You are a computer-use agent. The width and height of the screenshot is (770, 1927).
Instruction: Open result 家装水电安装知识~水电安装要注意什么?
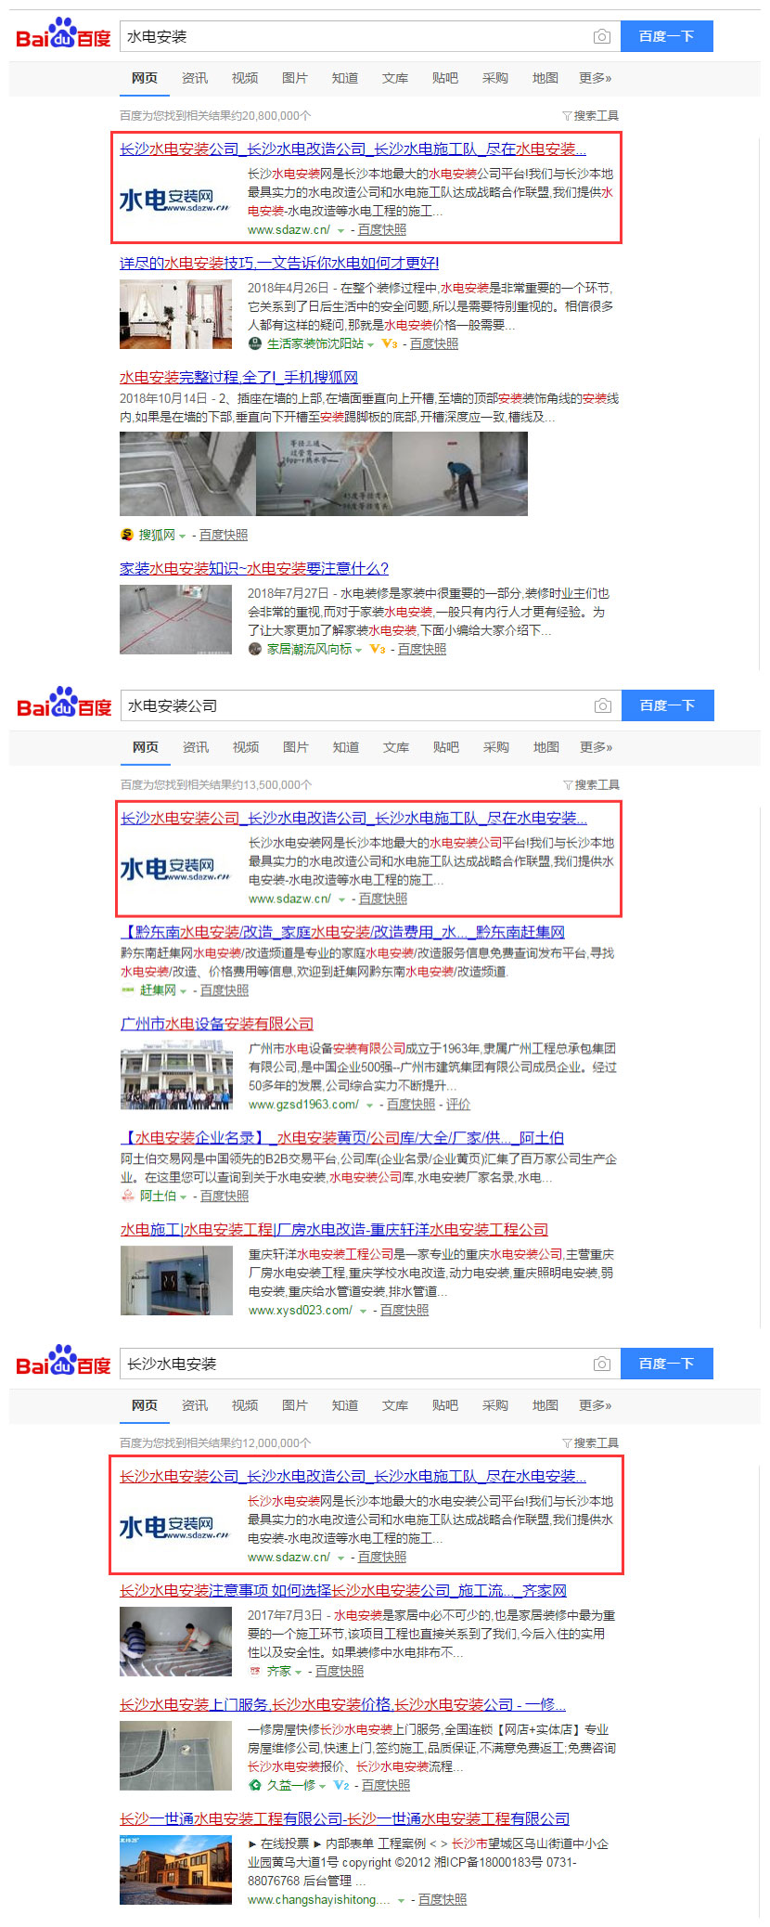254,568
